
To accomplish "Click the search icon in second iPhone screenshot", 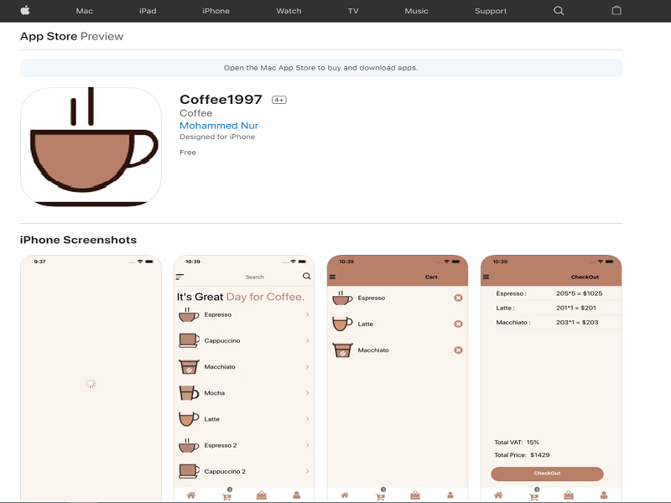I will pyautogui.click(x=306, y=276).
